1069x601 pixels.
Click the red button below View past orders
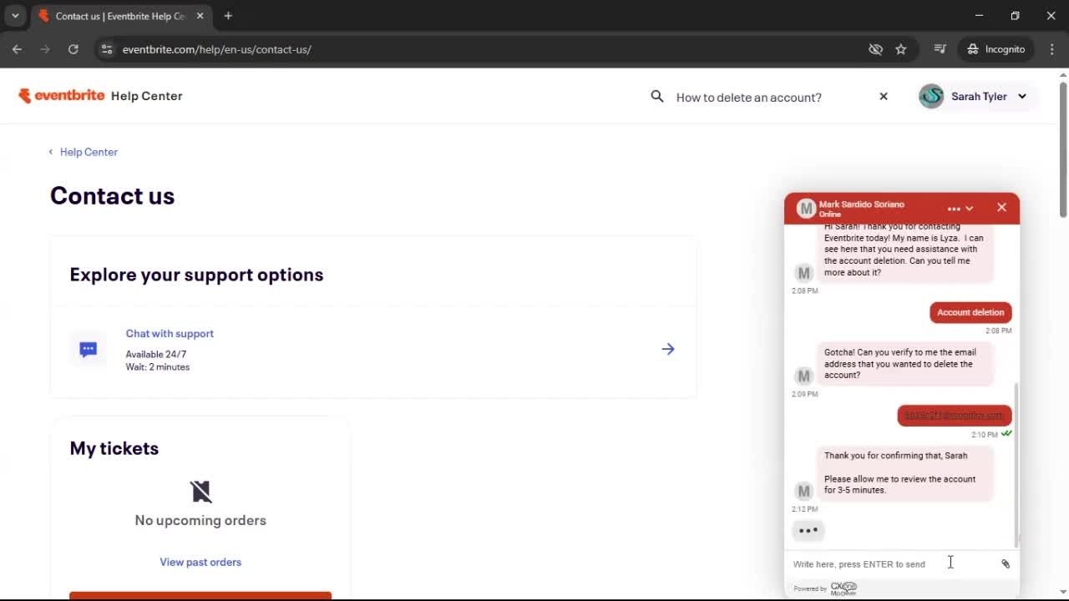coord(200,595)
